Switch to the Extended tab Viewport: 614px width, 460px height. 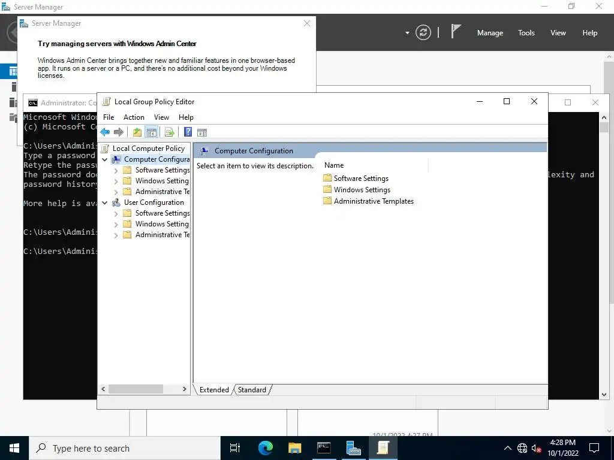(214, 389)
